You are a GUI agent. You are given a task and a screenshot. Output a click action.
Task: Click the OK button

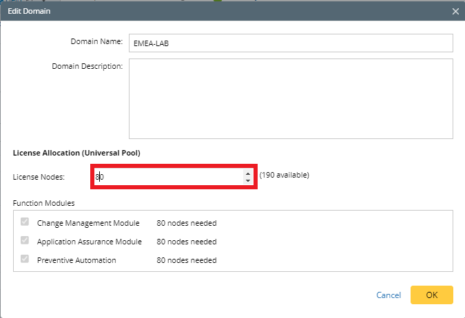point(431,295)
